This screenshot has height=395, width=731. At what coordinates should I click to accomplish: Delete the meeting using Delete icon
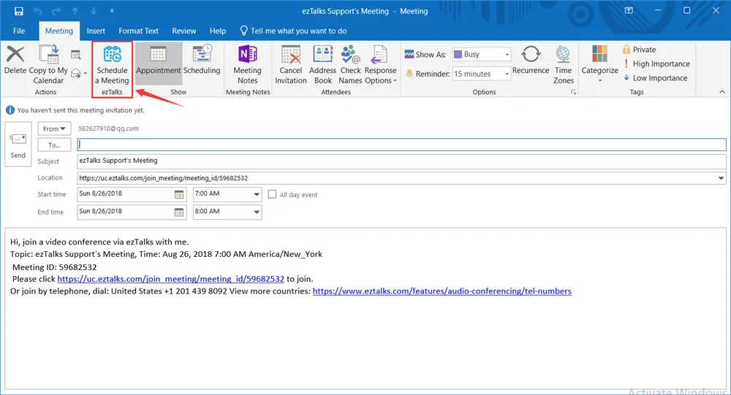point(15,61)
